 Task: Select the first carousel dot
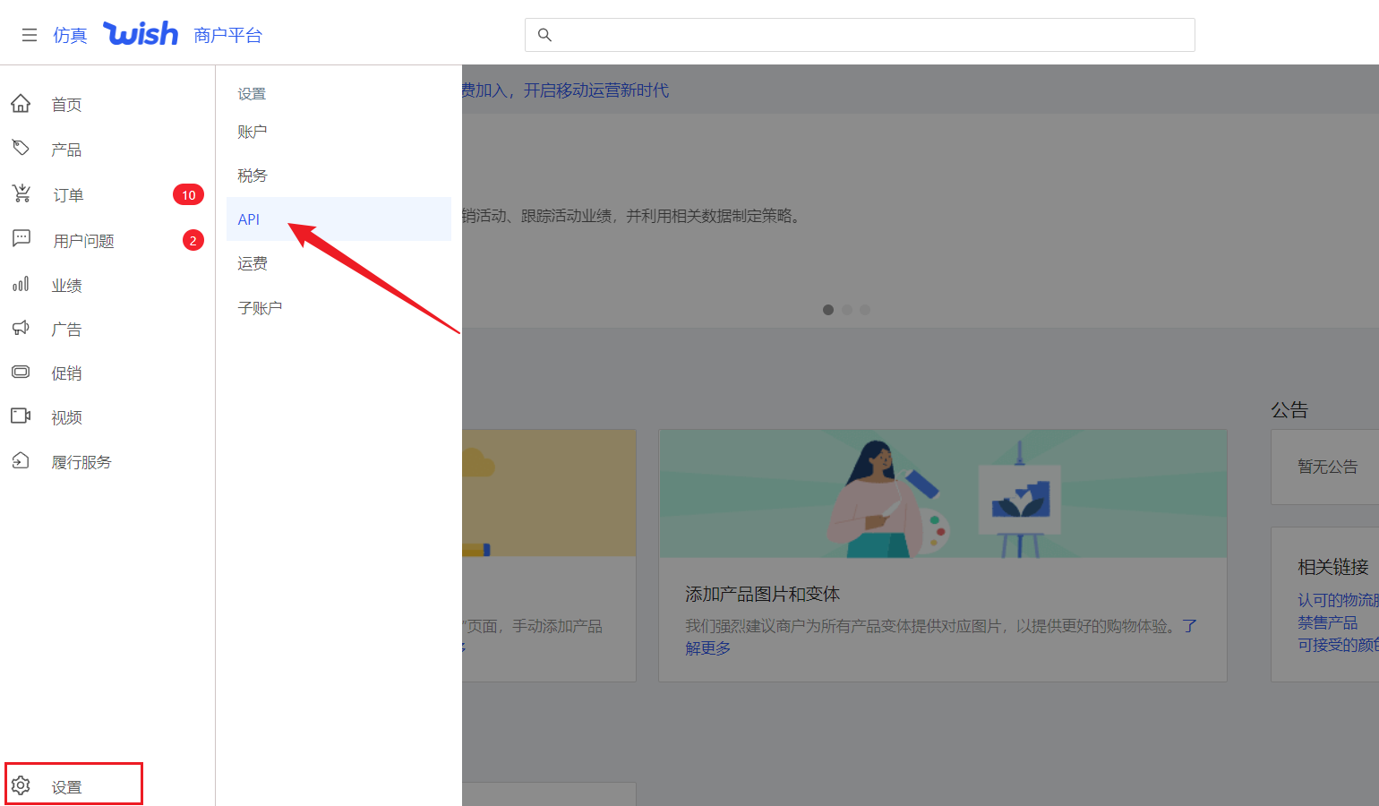828,310
